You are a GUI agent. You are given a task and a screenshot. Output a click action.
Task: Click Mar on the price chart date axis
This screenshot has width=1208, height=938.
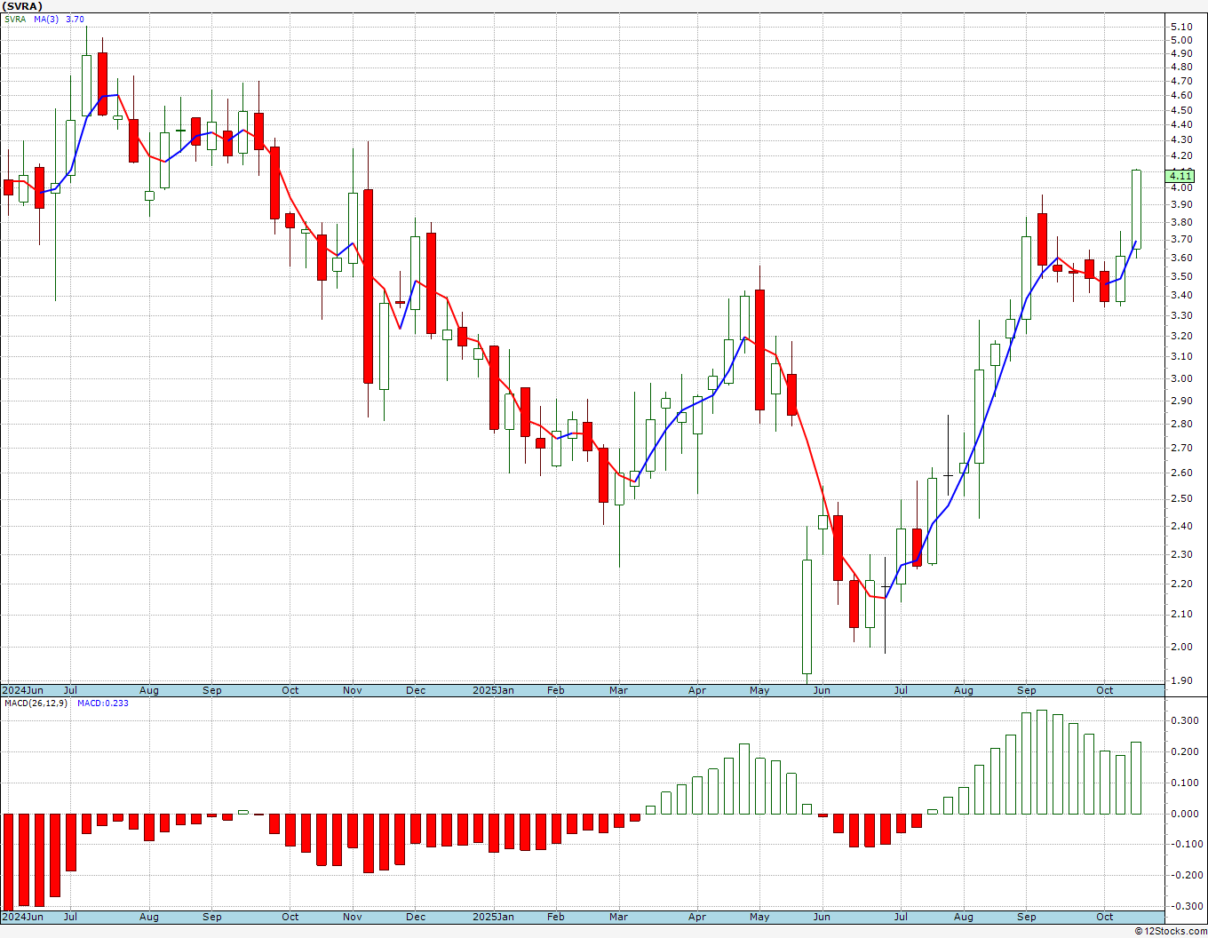pyautogui.click(x=618, y=690)
